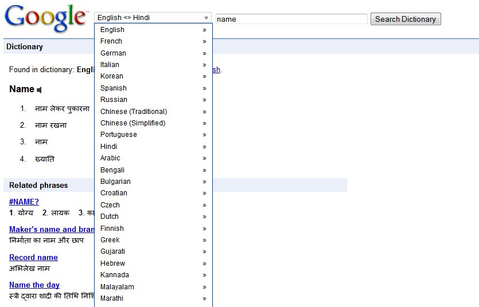Choose Hindi from the language menu
Viewport: 479px width, 307px height.
(153, 147)
